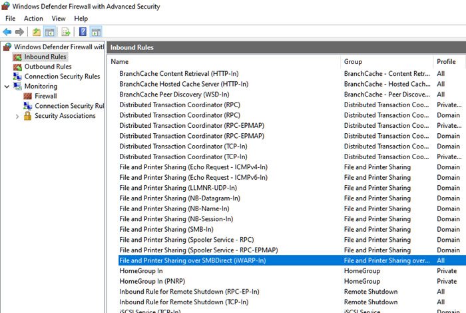466x313 pixels.
Task: Toggle the Show/Hide Console Tree icon
Action: 49,31
